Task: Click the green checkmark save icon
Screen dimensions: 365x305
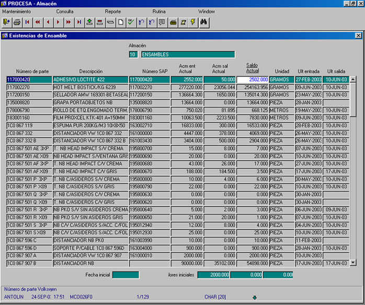Action: tap(131, 22)
